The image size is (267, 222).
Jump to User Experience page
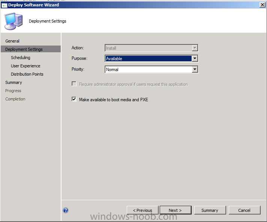[25, 66]
